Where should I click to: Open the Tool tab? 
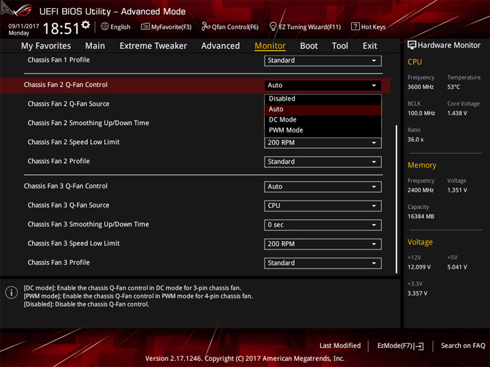340,46
